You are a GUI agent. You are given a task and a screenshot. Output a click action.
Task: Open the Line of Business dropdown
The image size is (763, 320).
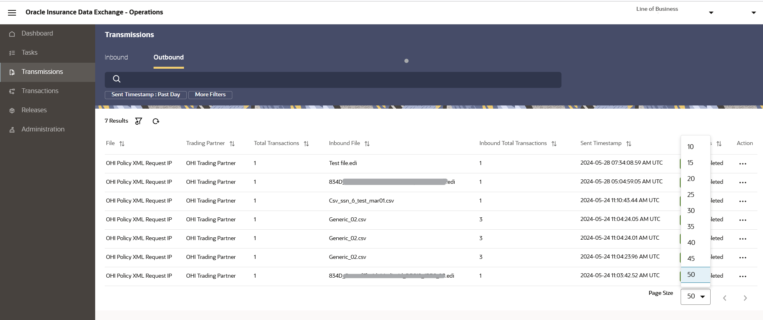coord(711,13)
